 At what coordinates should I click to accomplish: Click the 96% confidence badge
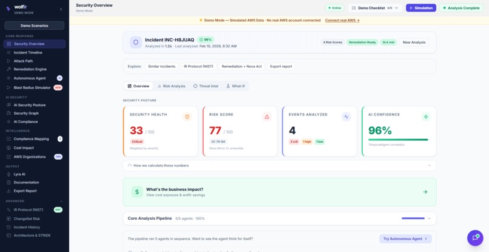(x=206, y=39)
